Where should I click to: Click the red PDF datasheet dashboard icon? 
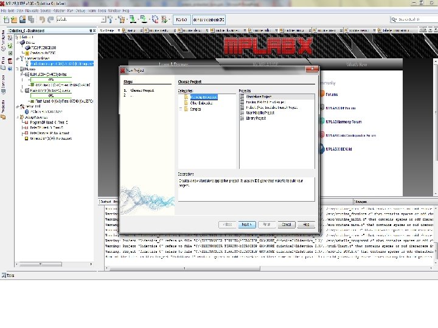10,61
